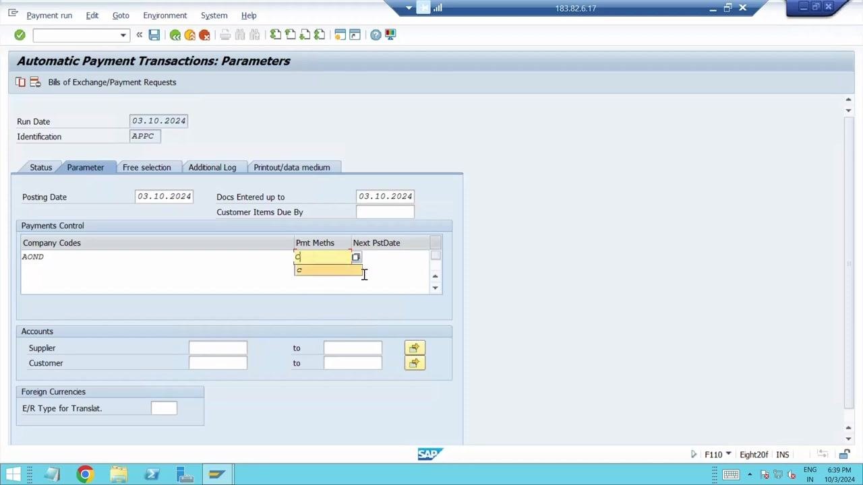Expand the status bar message triangle
The image size is (863, 485).
tap(693, 455)
